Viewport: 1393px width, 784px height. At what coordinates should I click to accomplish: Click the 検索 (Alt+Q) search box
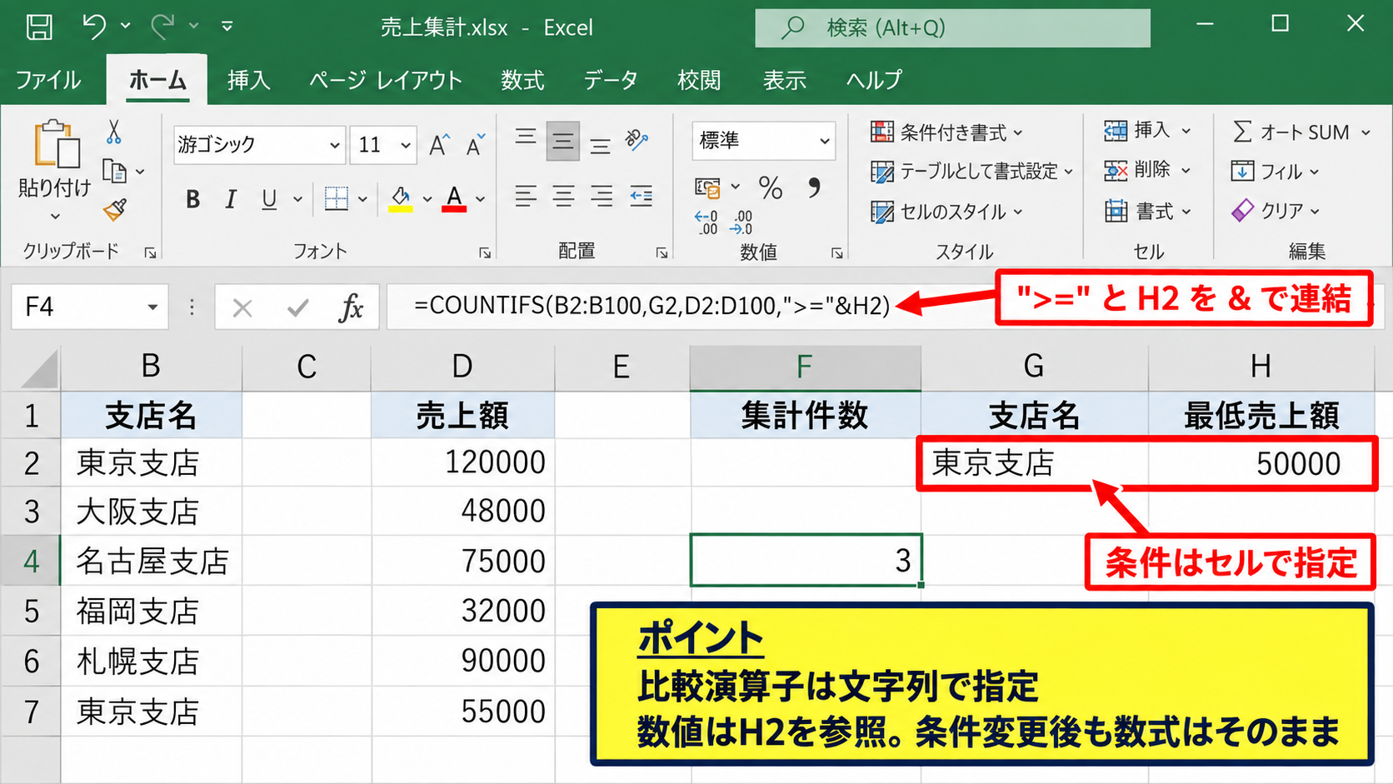952,28
